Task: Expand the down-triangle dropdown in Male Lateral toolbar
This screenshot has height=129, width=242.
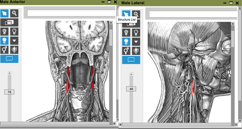Action: [x=136, y=42]
